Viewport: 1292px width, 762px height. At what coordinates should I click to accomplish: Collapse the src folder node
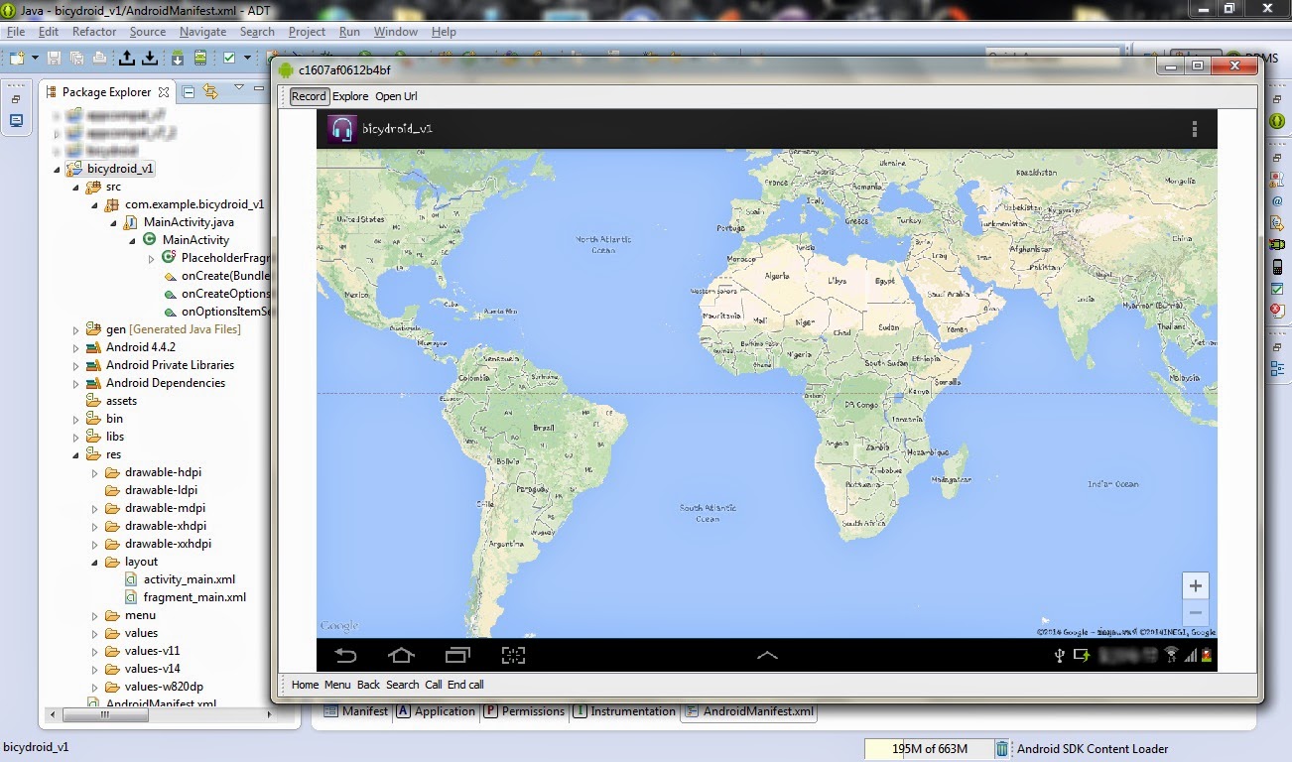(x=75, y=187)
